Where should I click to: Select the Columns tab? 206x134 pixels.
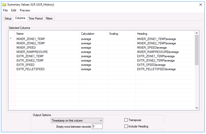20,18
